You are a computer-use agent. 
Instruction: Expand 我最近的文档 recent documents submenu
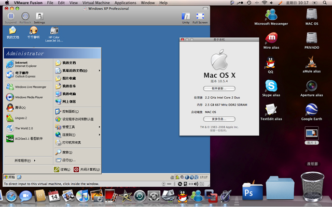coord(75,70)
